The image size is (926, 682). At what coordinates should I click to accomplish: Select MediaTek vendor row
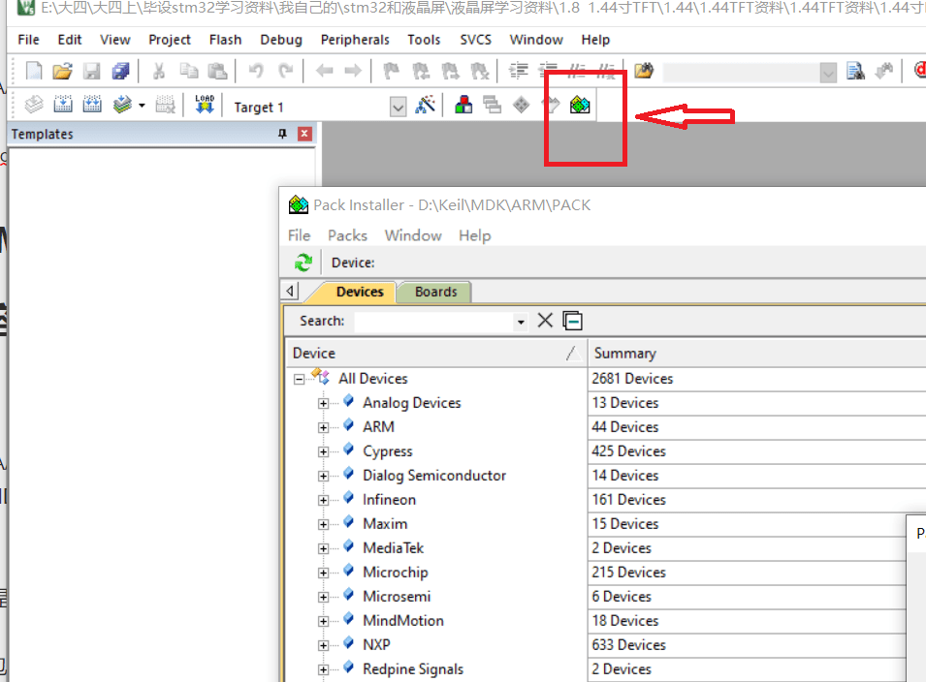coord(394,548)
